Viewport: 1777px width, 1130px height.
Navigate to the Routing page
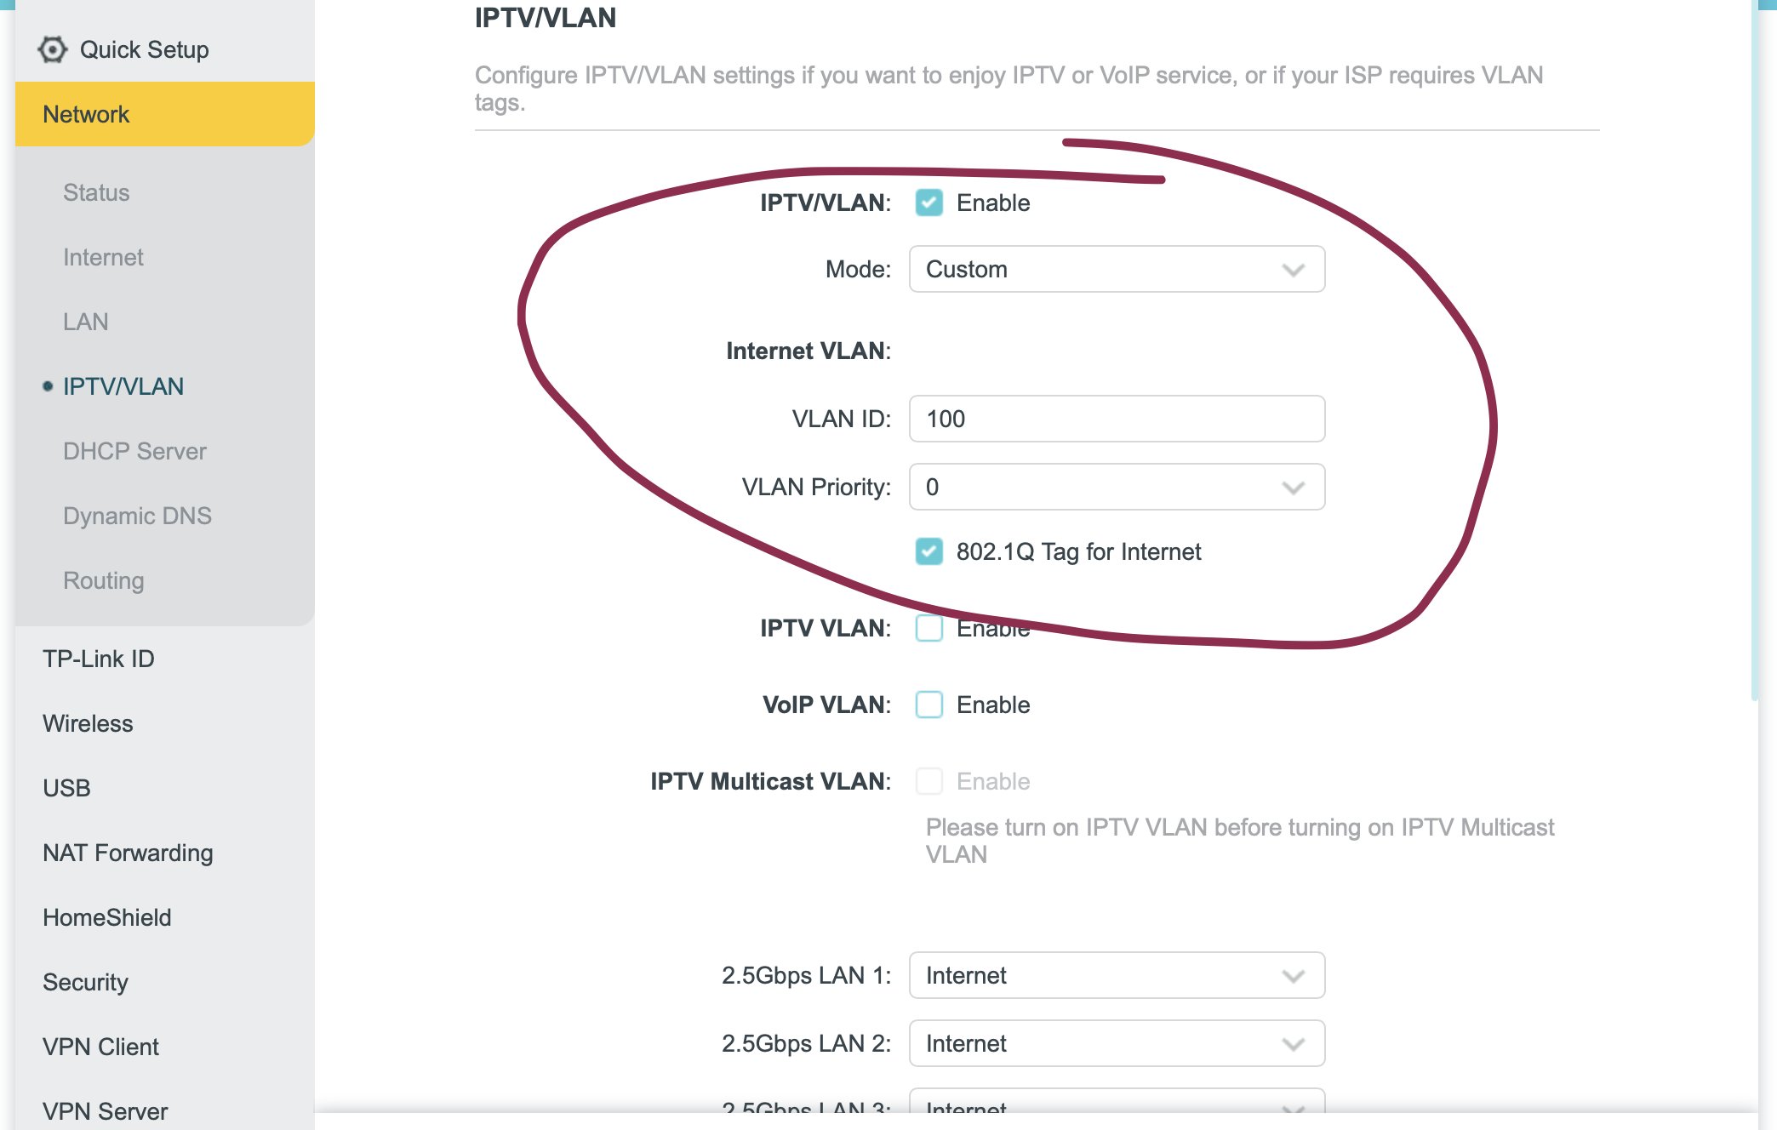[x=104, y=580]
